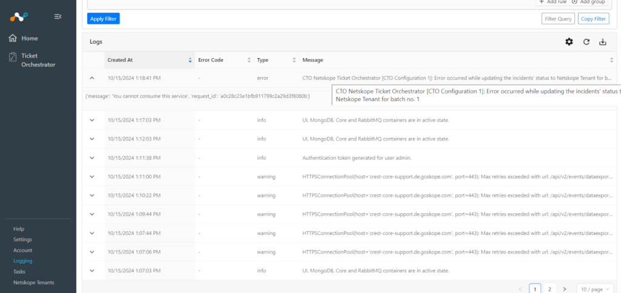Click the 'Authentication token generated for user admin.' message
The width and height of the screenshot is (621, 293).
coord(357,158)
